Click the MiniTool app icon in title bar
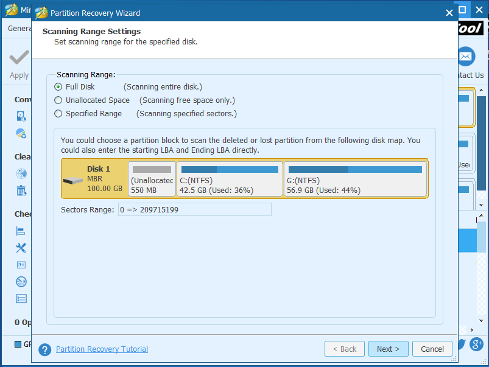The height and width of the screenshot is (367, 489). (x=12, y=10)
